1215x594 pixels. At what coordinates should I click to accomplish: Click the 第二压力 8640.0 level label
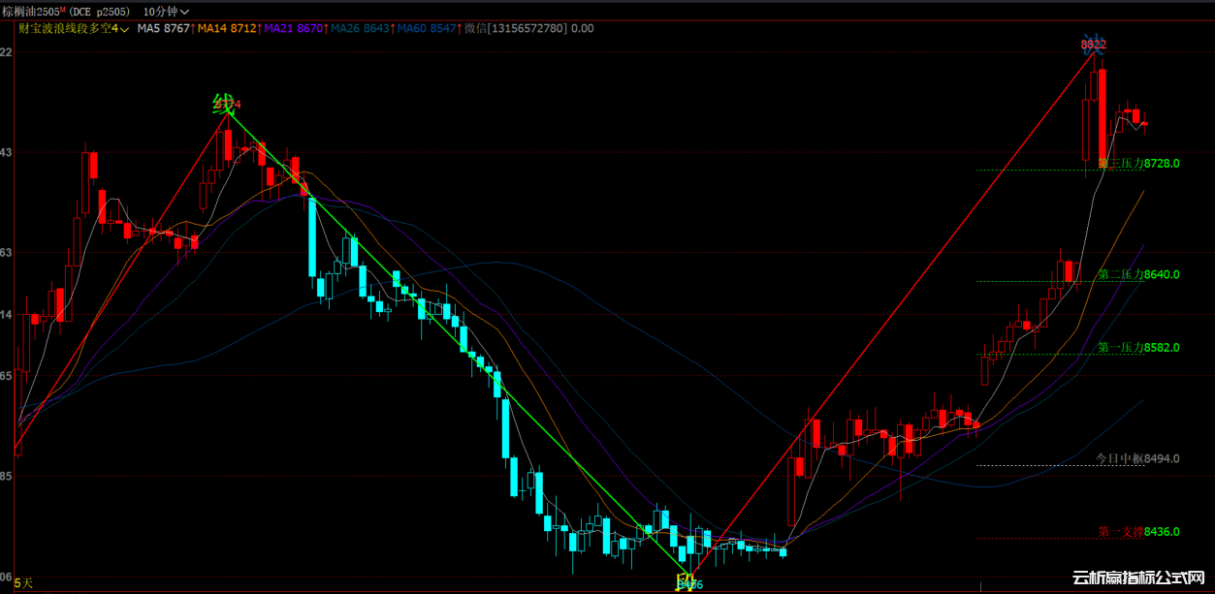click(1138, 275)
